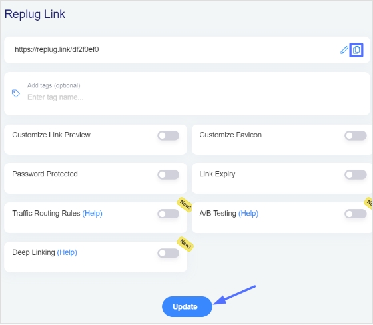Click the Replug Link heading

pyautogui.click(x=35, y=14)
